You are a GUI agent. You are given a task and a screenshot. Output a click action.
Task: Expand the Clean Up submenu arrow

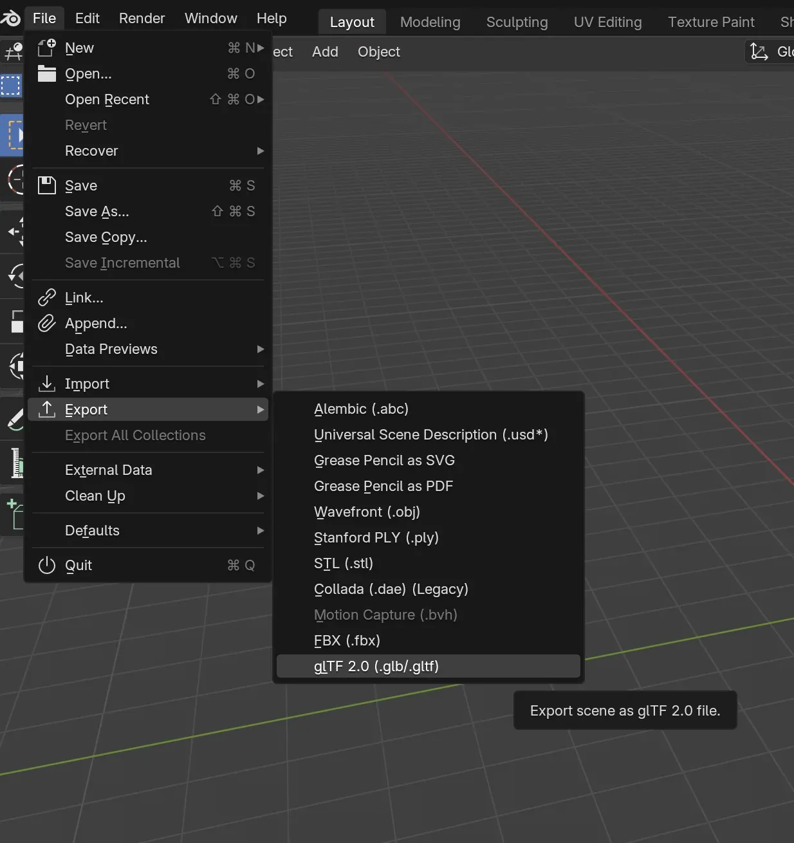tap(261, 496)
